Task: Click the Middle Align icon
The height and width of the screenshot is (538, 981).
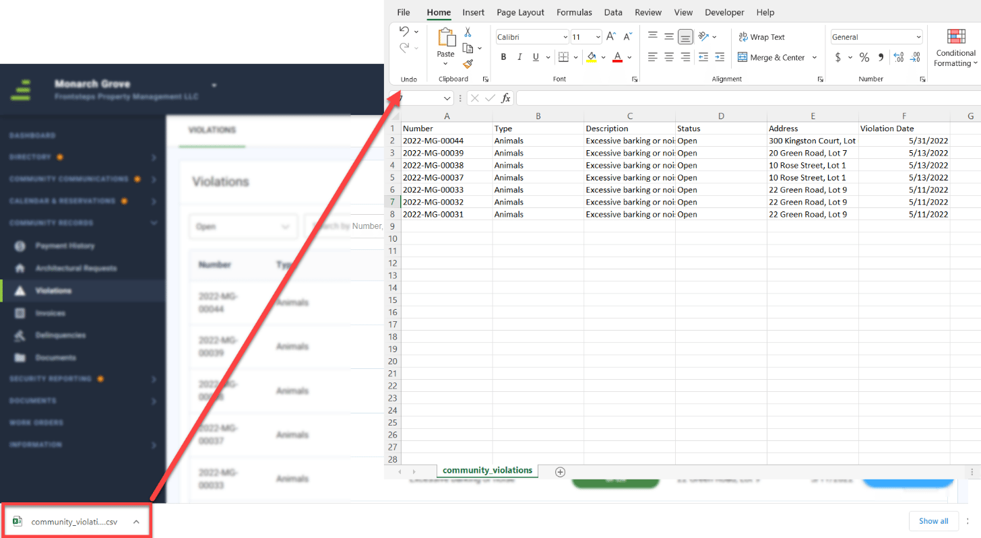Action: click(669, 36)
